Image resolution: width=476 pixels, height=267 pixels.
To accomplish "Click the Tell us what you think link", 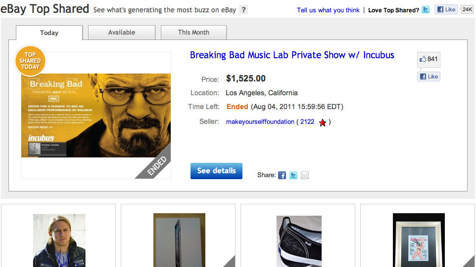I will pyautogui.click(x=328, y=10).
